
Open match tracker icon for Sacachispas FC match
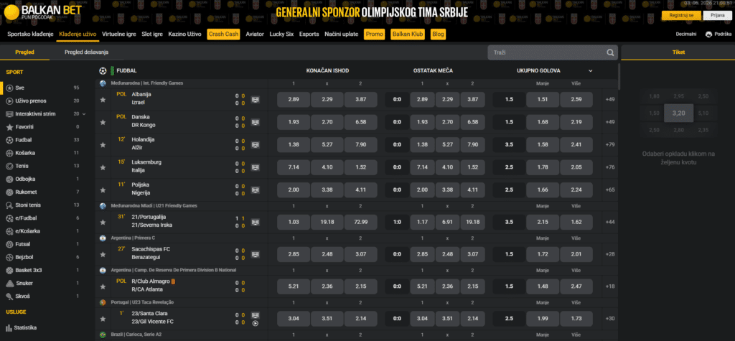pos(255,255)
